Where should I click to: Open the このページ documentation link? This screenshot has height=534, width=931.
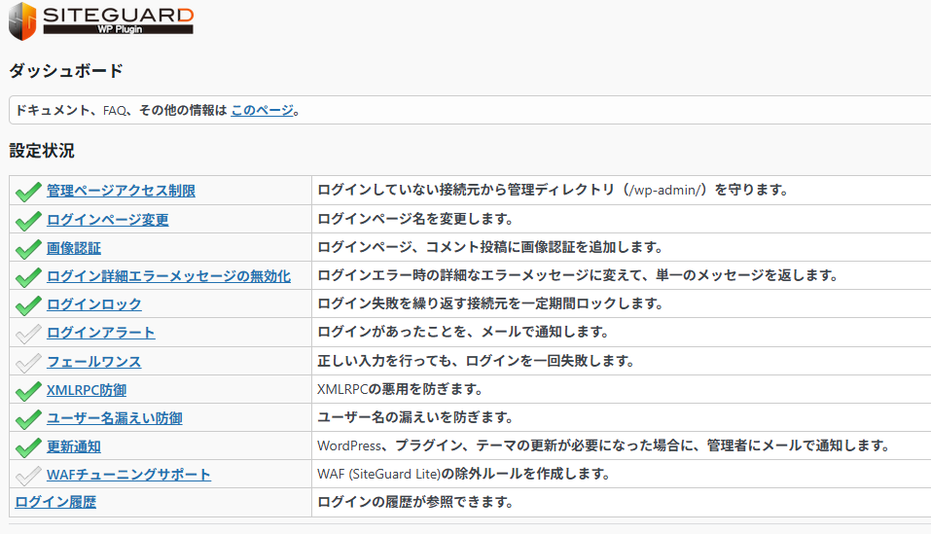[x=262, y=111]
